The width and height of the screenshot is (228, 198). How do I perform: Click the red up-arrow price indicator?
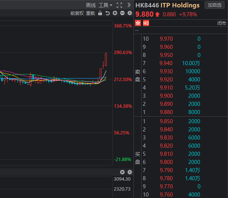[x=157, y=14]
